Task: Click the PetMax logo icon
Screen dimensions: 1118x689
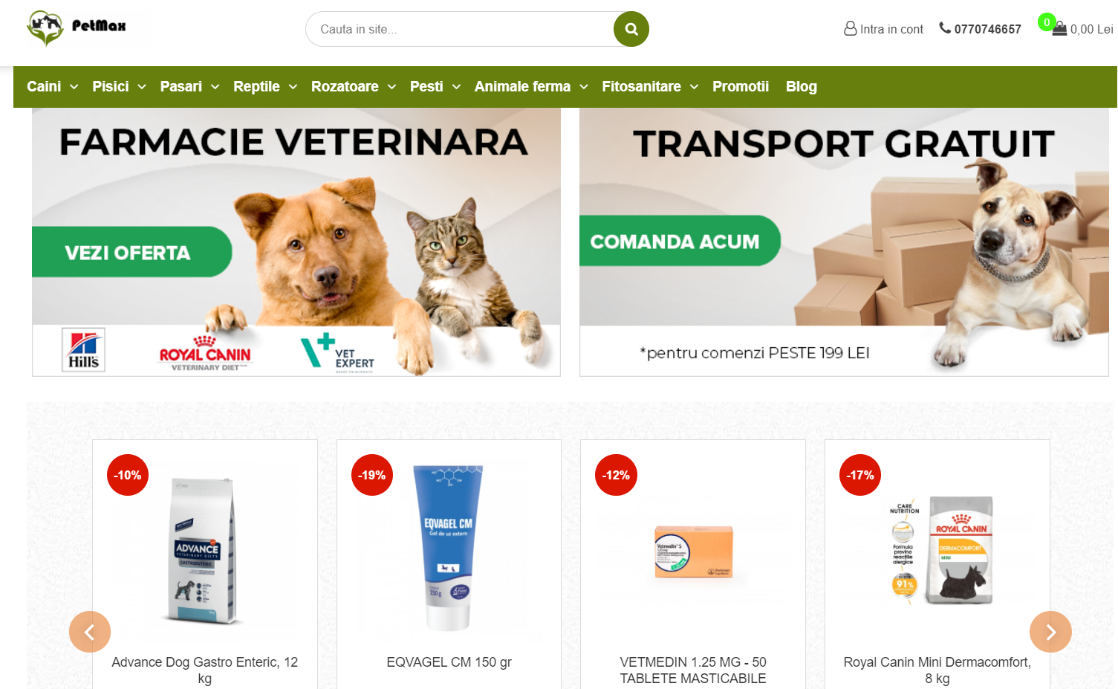Action: click(45, 28)
